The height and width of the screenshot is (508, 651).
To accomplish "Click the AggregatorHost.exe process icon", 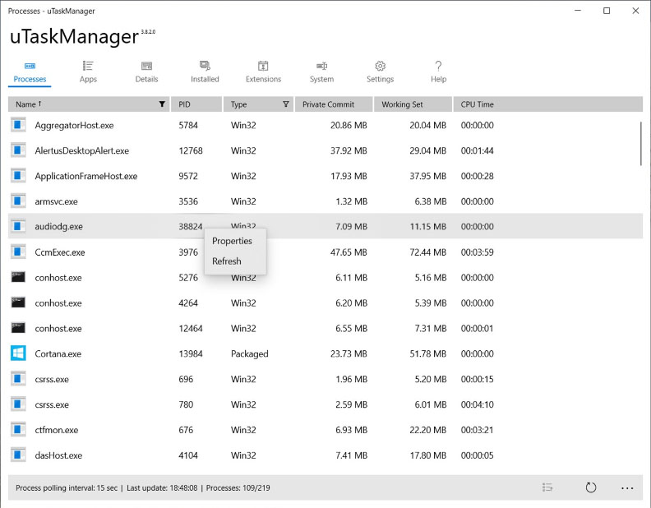I will (18, 125).
